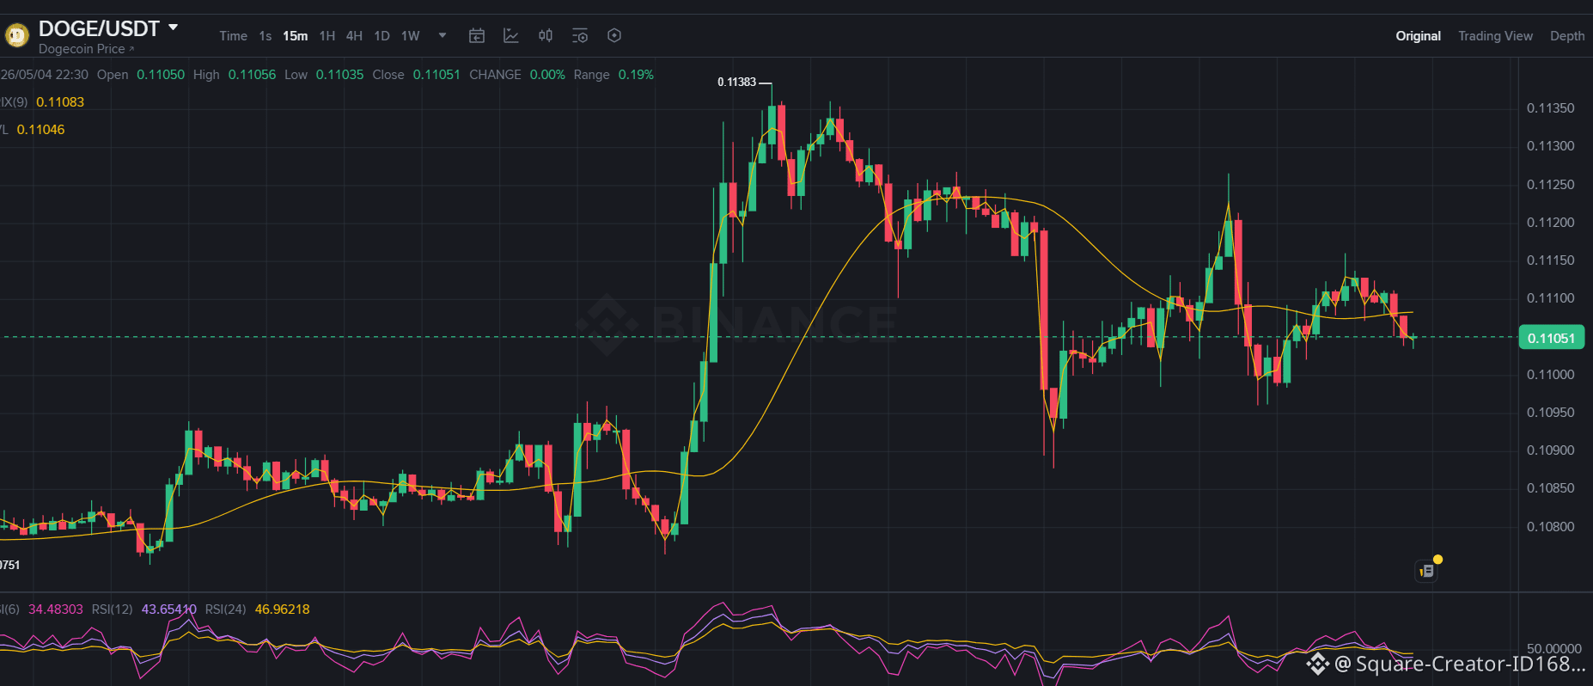The height and width of the screenshot is (686, 1593).
Task: Select the 15m interval
Action: 296,36
